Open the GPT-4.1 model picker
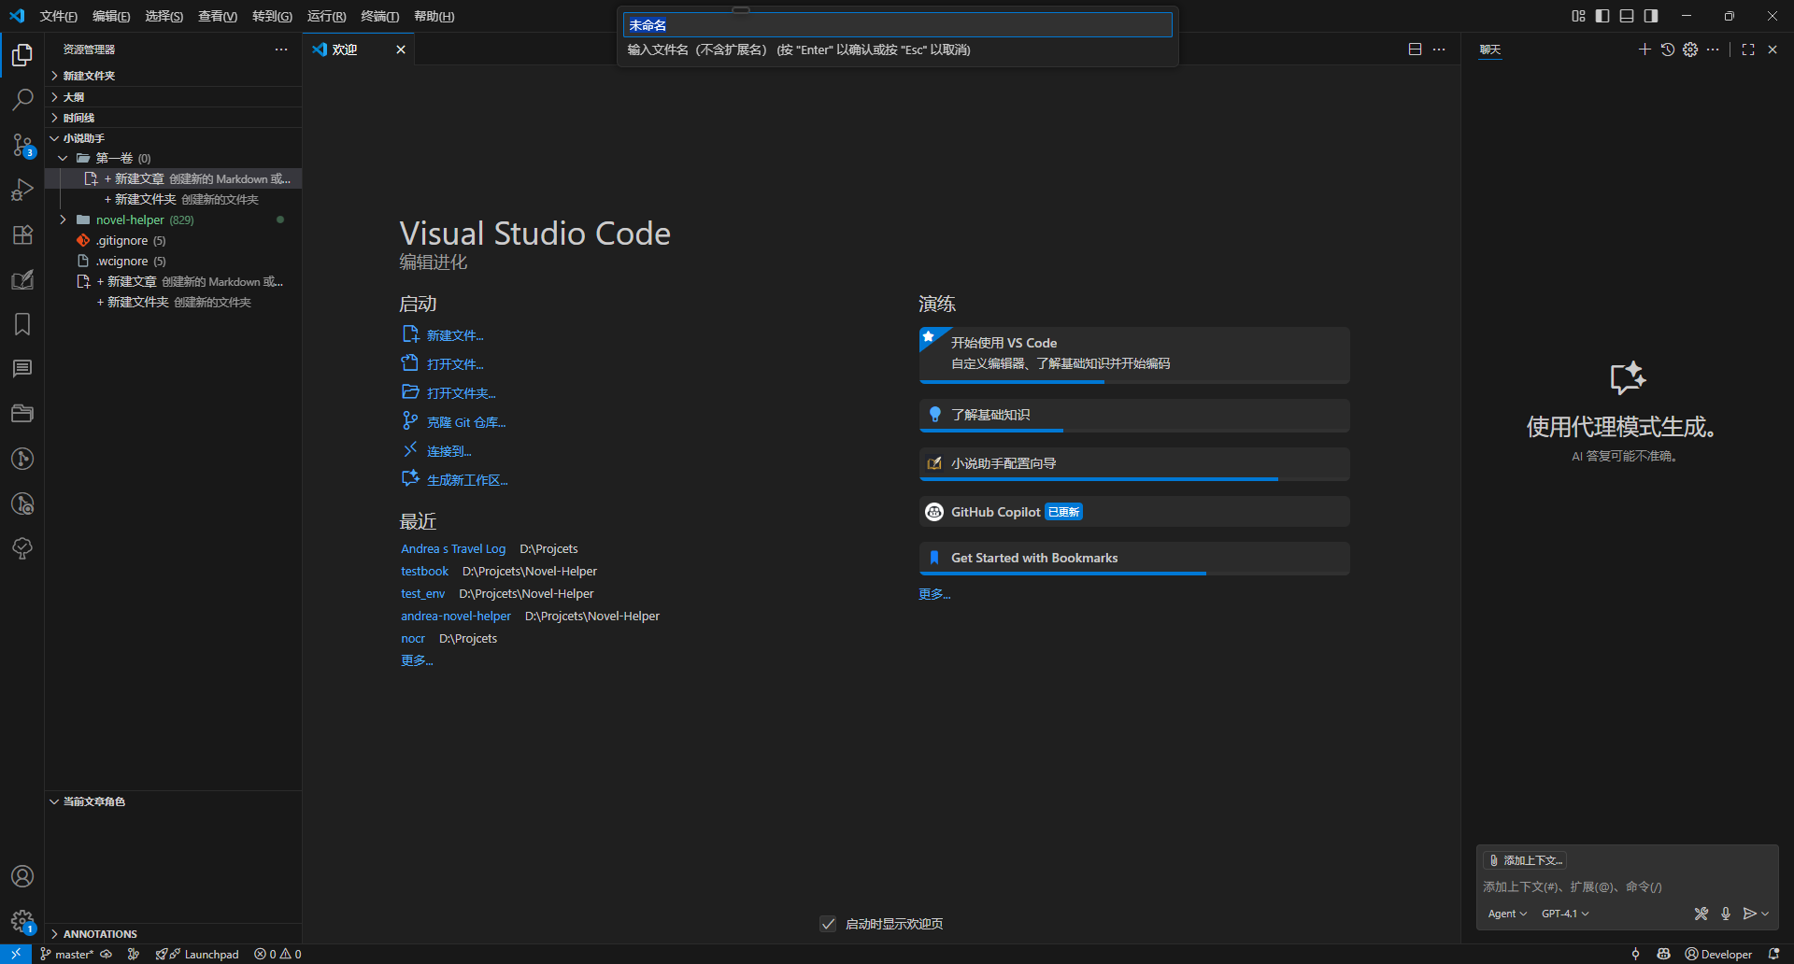Image resolution: width=1794 pixels, height=964 pixels. [1564, 914]
